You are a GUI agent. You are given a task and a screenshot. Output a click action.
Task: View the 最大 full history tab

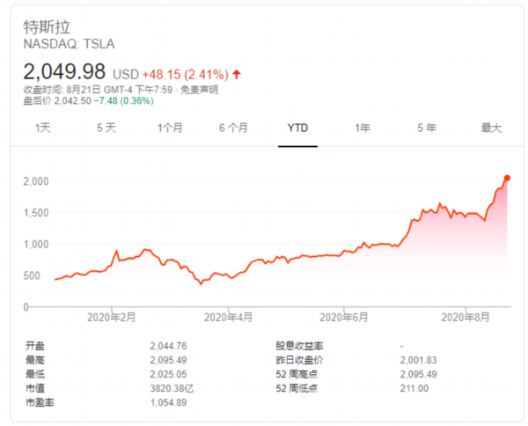(x=490, y=128)
